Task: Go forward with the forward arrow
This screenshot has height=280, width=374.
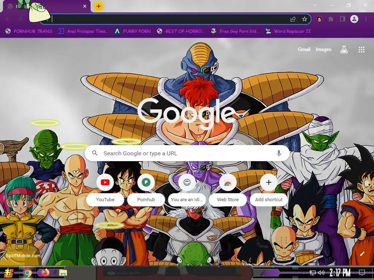Action: point(20,19)
